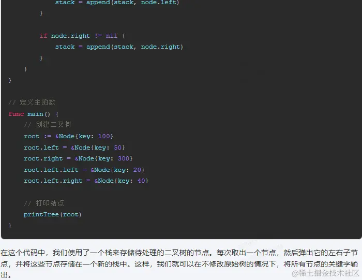
Task: Click 'root.left.left = &Node{key: 20}' line
Action: [x=84, y=170]
